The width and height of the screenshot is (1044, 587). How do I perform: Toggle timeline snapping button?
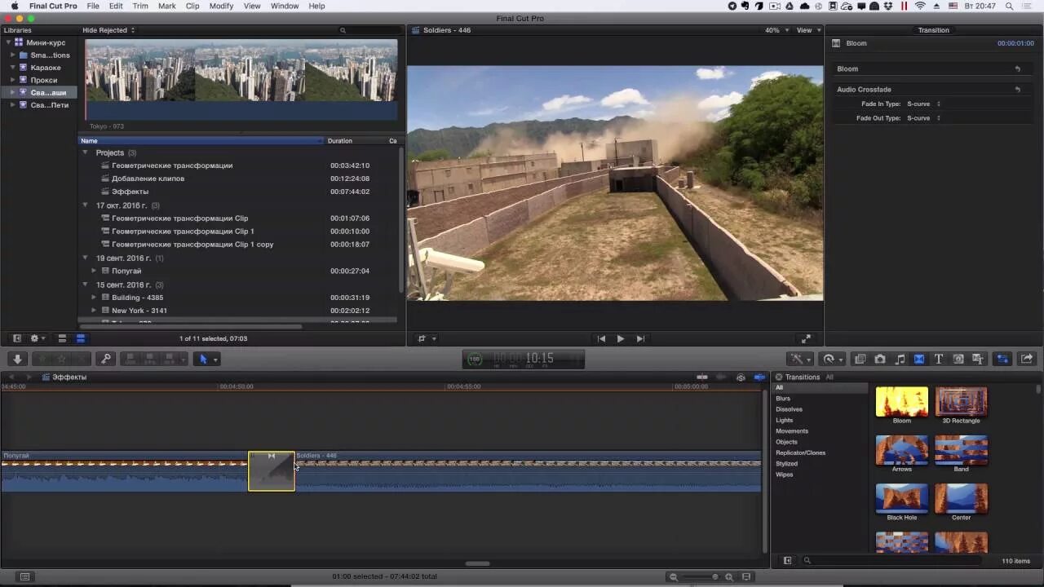coord(760,377)
